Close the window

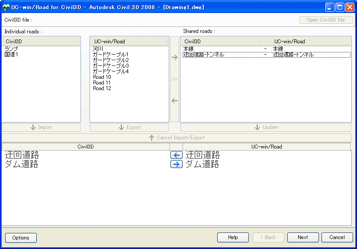coord(350,7)
